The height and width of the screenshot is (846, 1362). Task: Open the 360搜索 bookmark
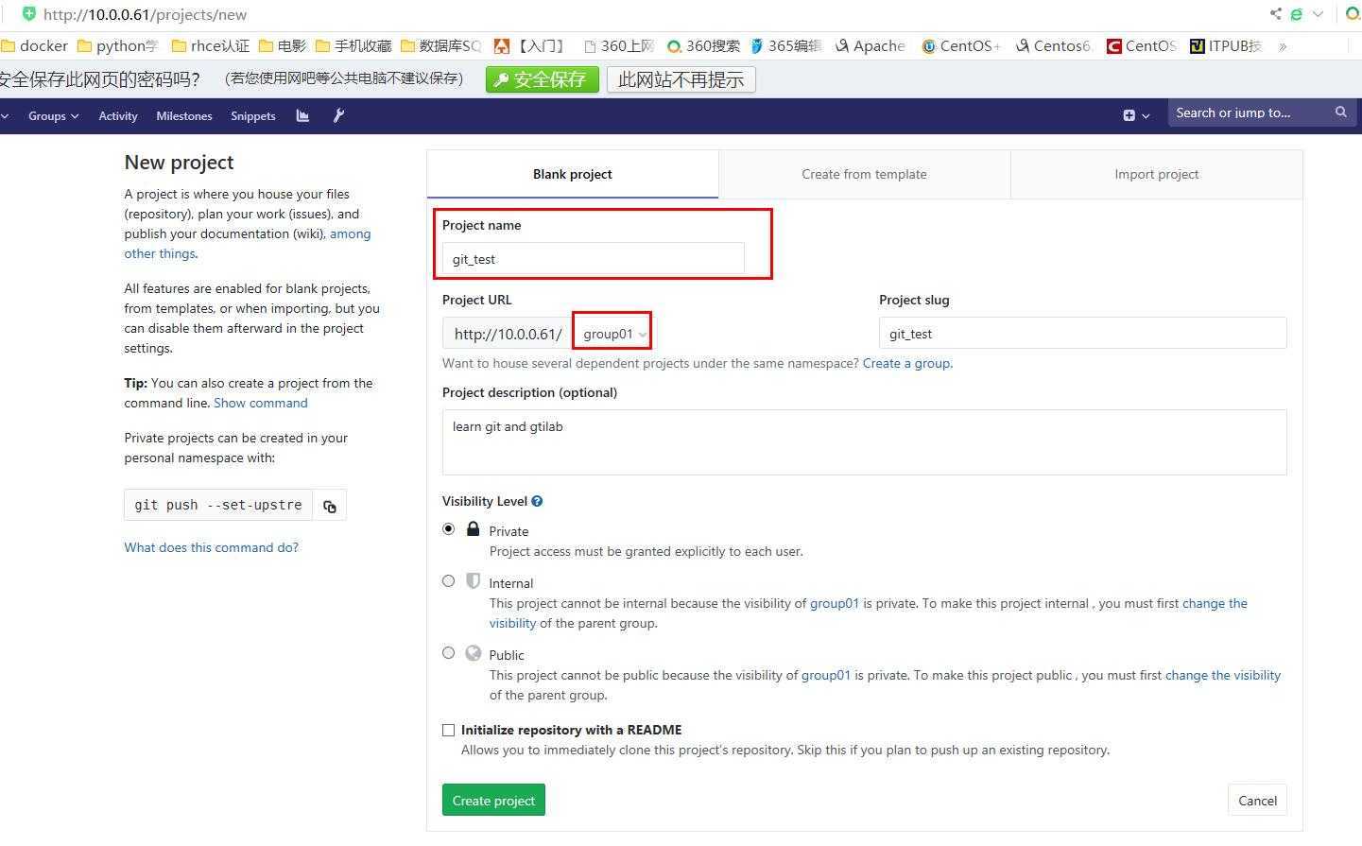click(703, 45)
